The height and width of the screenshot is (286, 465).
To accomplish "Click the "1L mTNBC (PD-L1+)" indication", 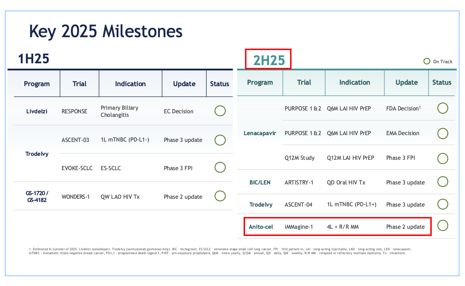I will 352,204.
